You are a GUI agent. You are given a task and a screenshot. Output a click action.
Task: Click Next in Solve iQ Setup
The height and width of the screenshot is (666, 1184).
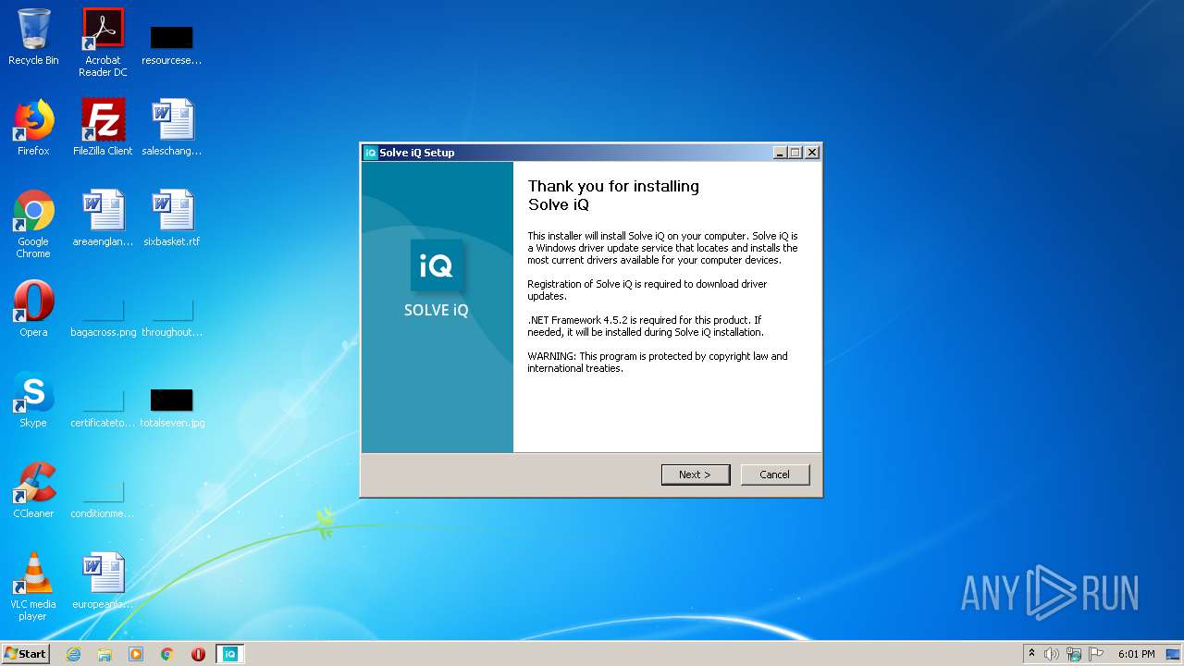point(696,475)
